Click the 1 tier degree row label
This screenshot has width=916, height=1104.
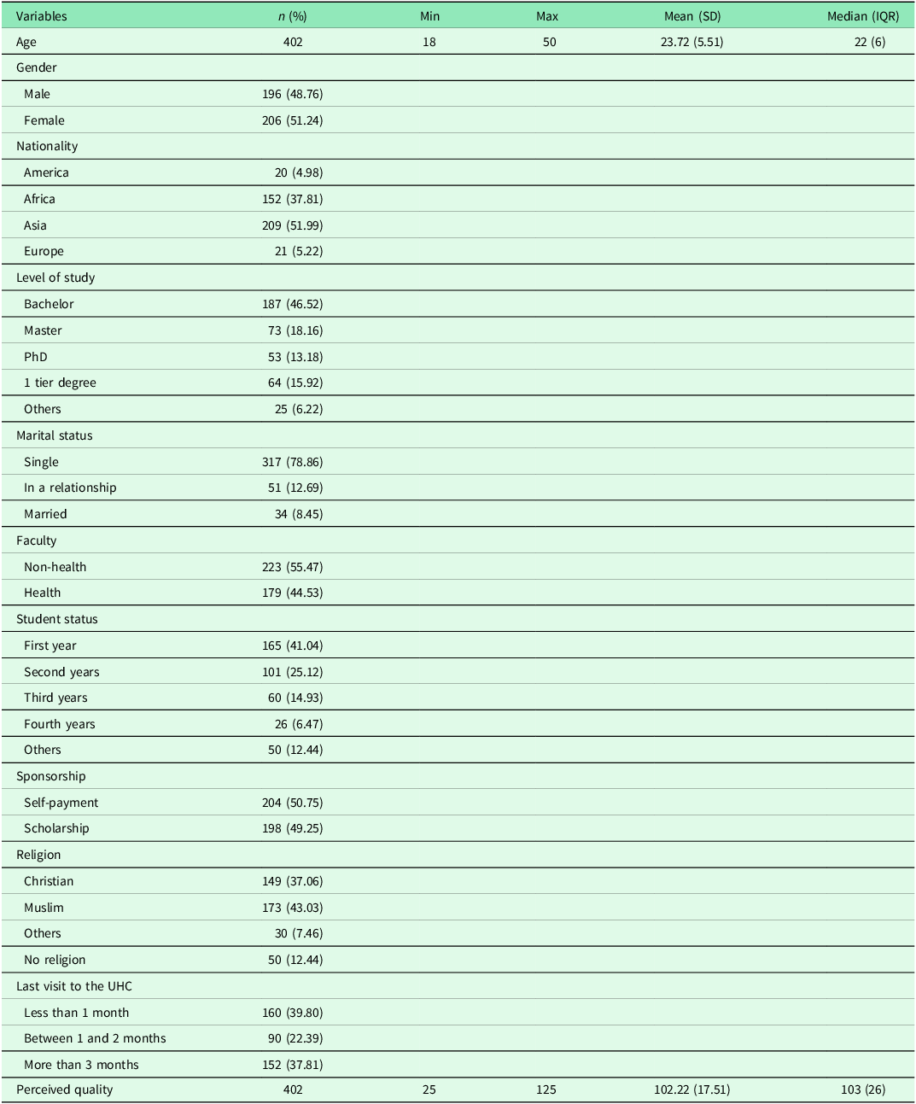tap(60, 383)
